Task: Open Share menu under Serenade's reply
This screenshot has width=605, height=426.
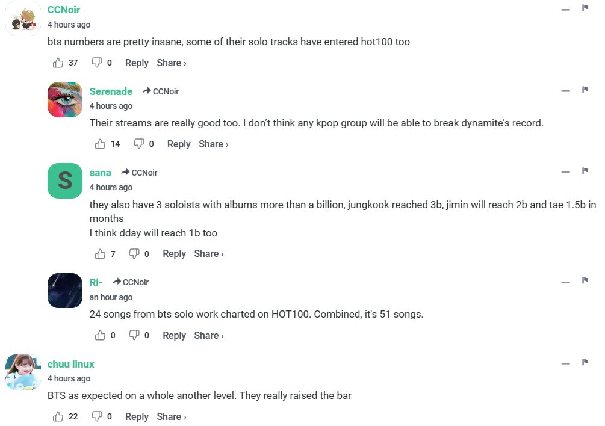Action: coord(214,144)
